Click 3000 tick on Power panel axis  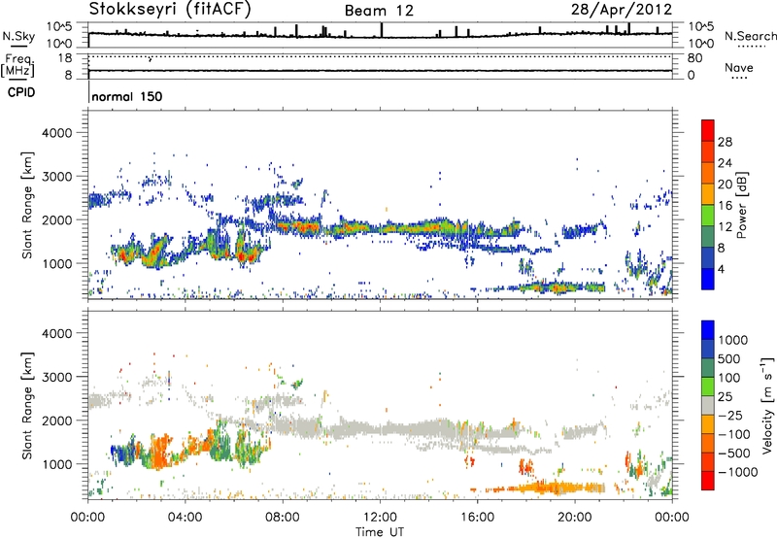(56, 177)
